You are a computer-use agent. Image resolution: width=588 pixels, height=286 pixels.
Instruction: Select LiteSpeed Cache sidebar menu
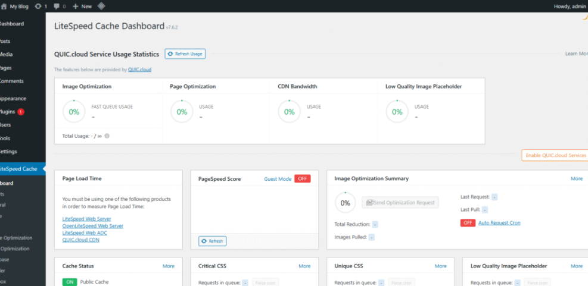[23, 169]
